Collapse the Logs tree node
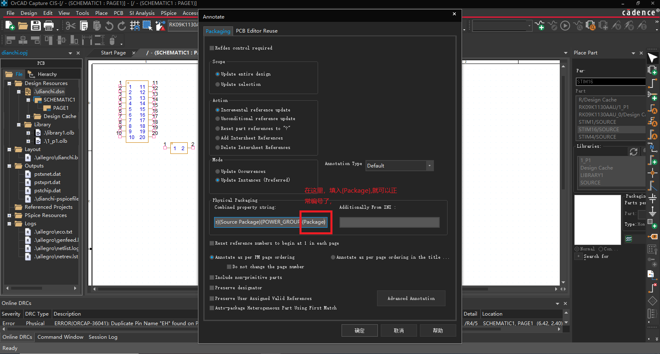660x354 pixels. tap(9, 224)
